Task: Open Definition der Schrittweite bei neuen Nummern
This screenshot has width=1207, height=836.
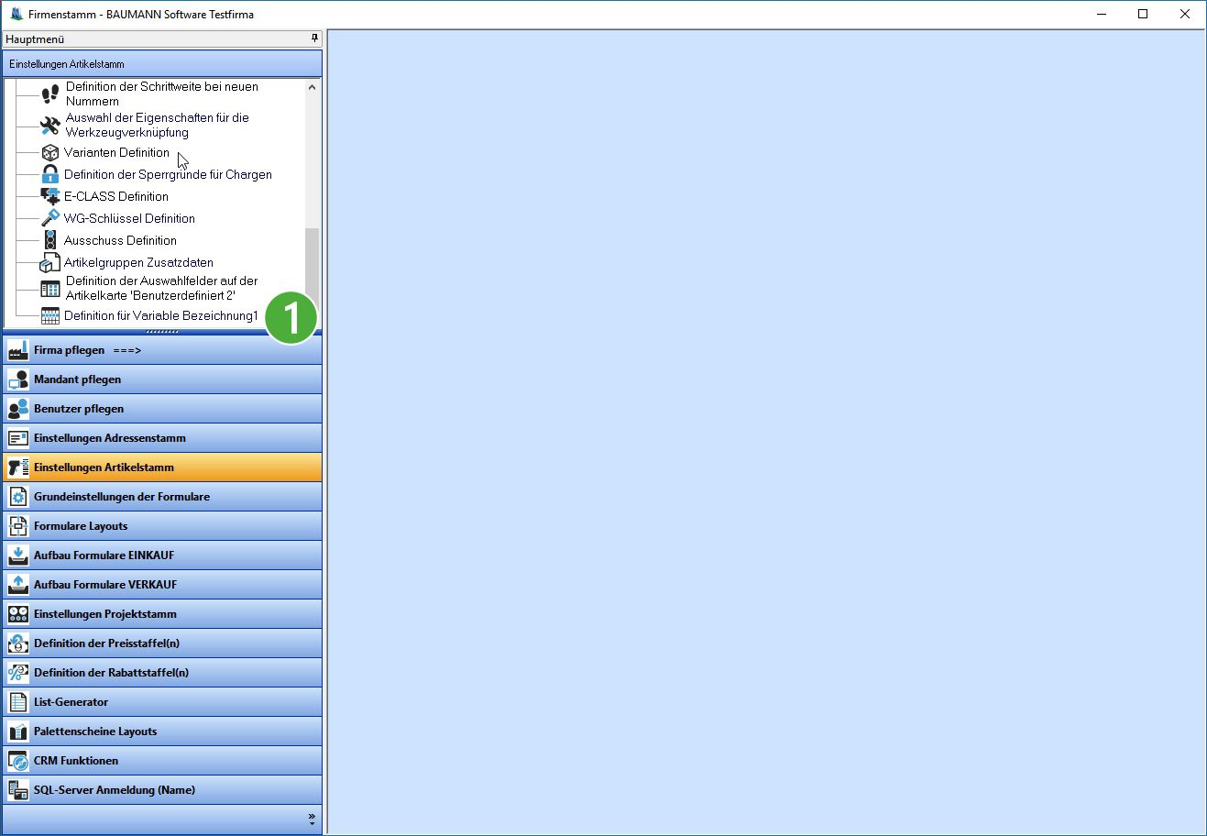Action: point(162,93)
